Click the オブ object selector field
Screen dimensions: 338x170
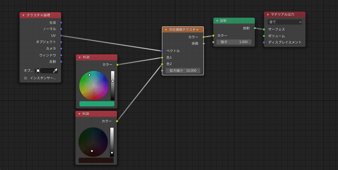(x=46, y=71)
